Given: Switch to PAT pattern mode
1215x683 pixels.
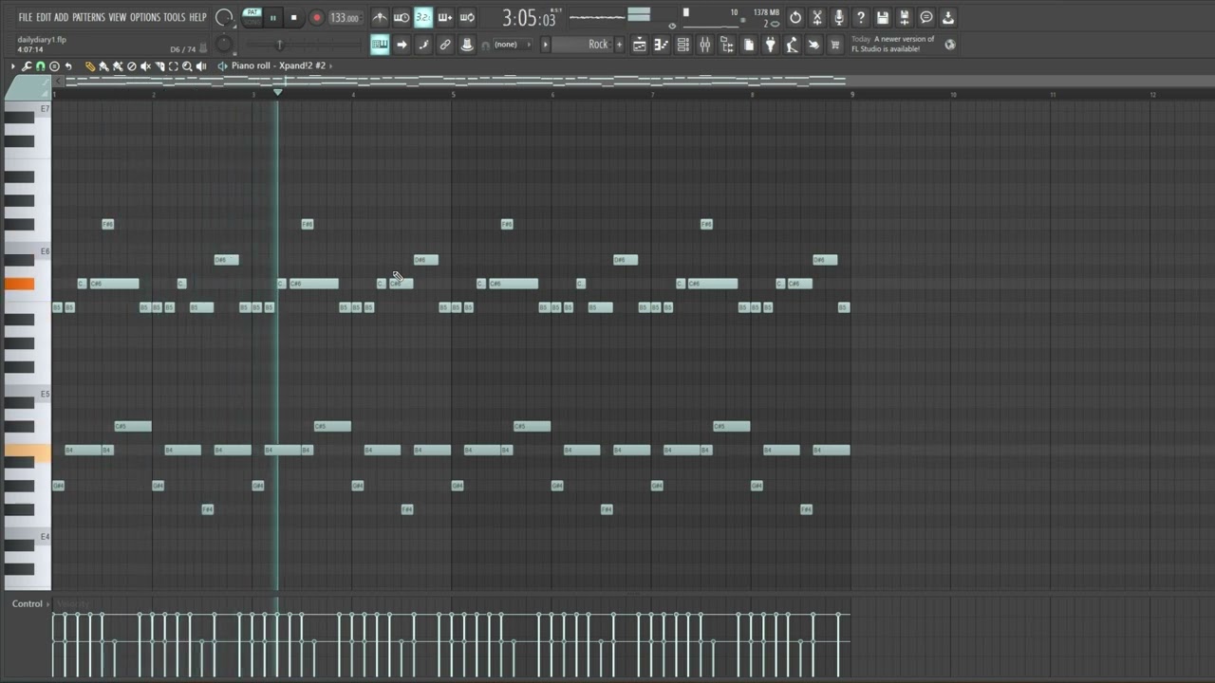Looking at the screenshot, I should tap(252, 12).
